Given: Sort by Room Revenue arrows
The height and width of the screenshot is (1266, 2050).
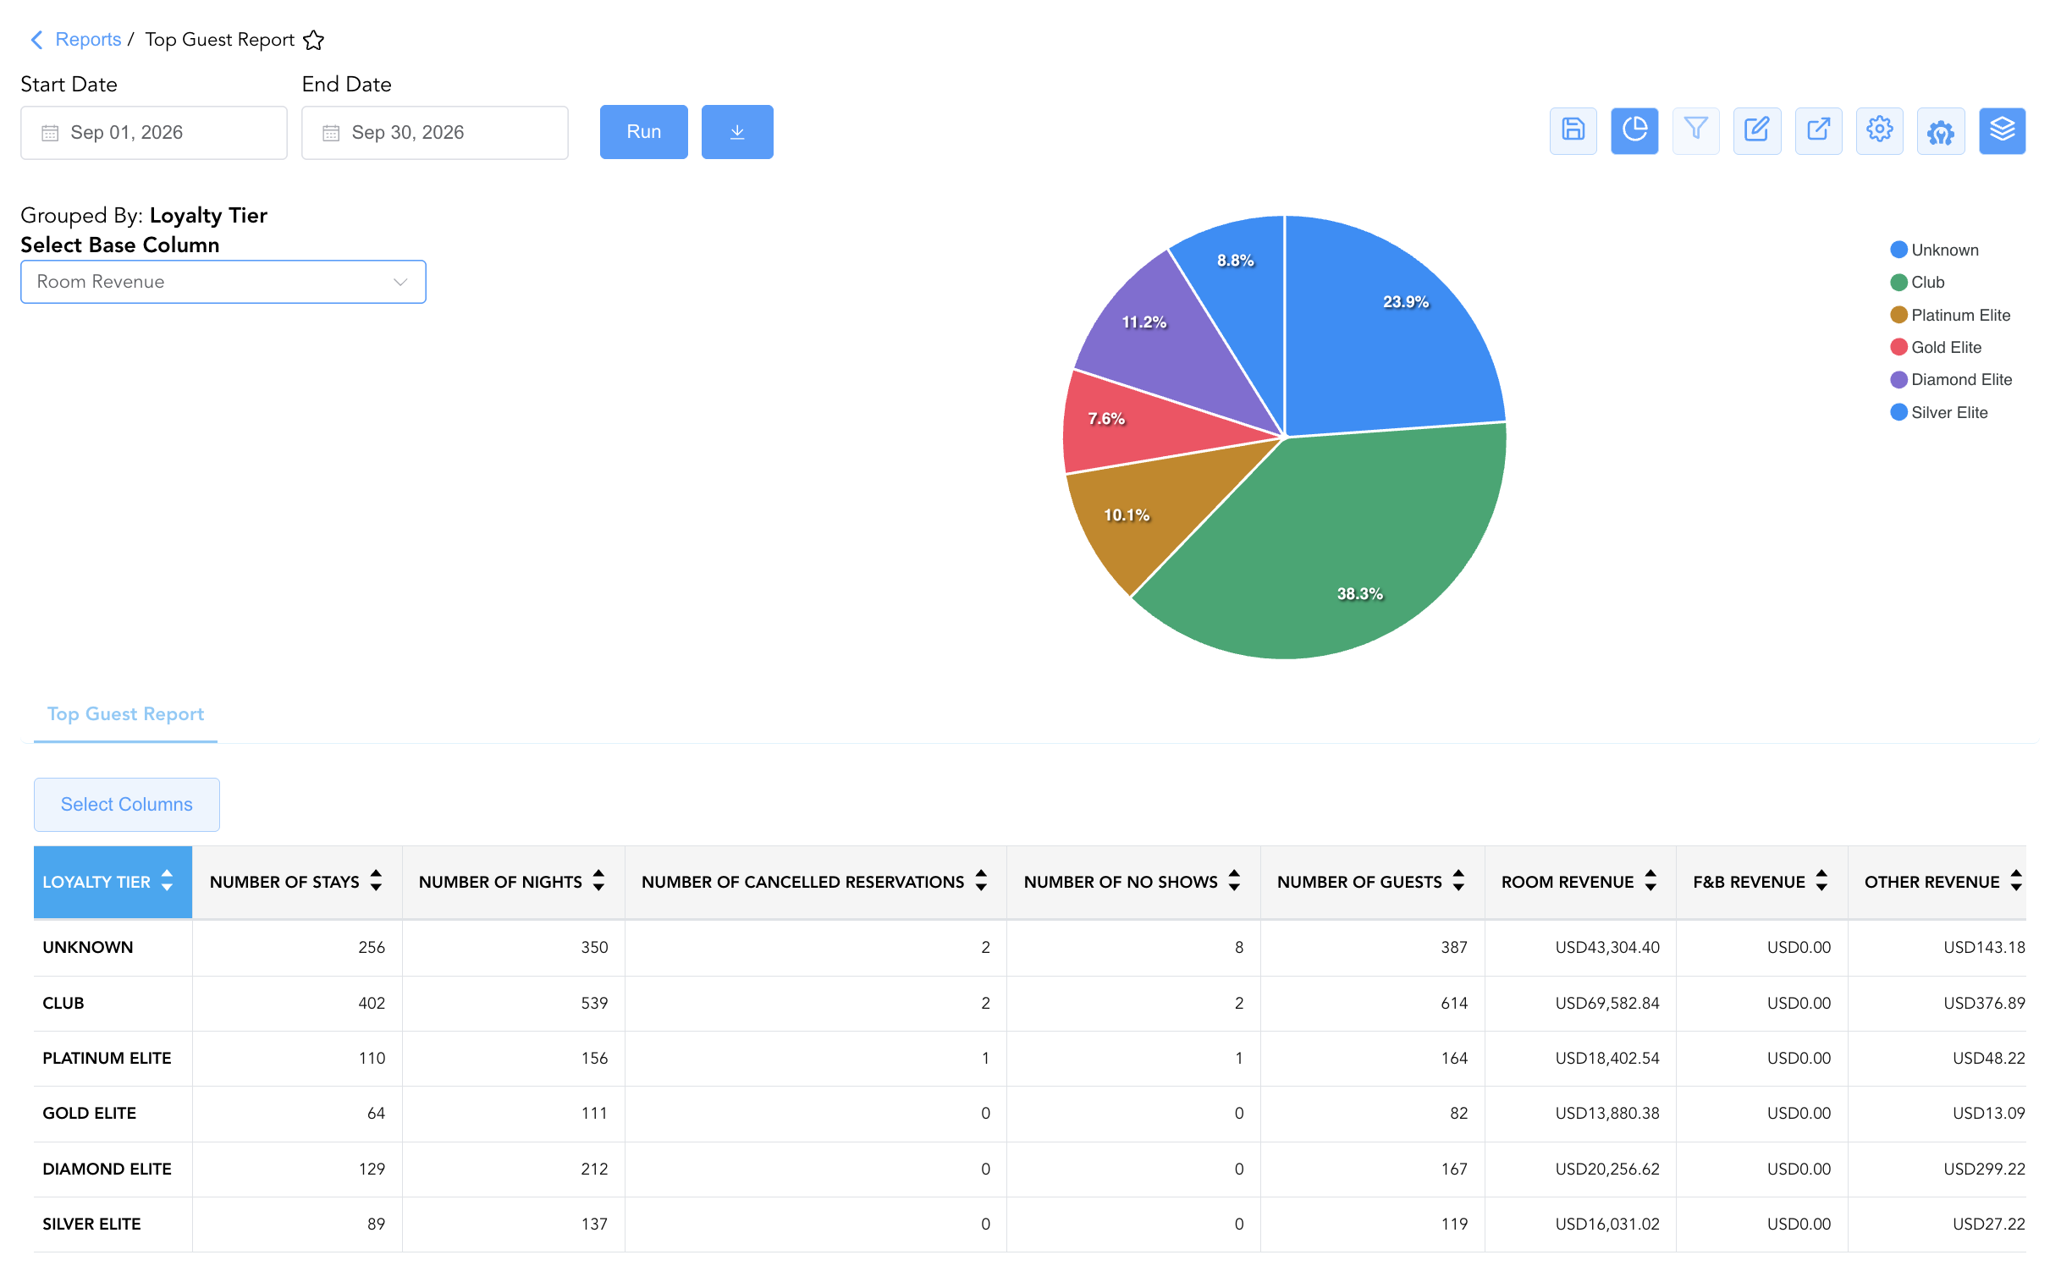Looking at the screenshot, I should click(1650, 880).
